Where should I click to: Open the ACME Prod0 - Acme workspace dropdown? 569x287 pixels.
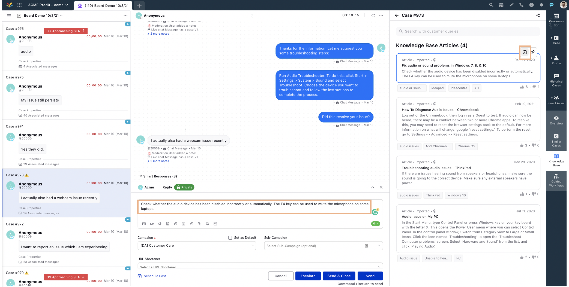(48, 5)
